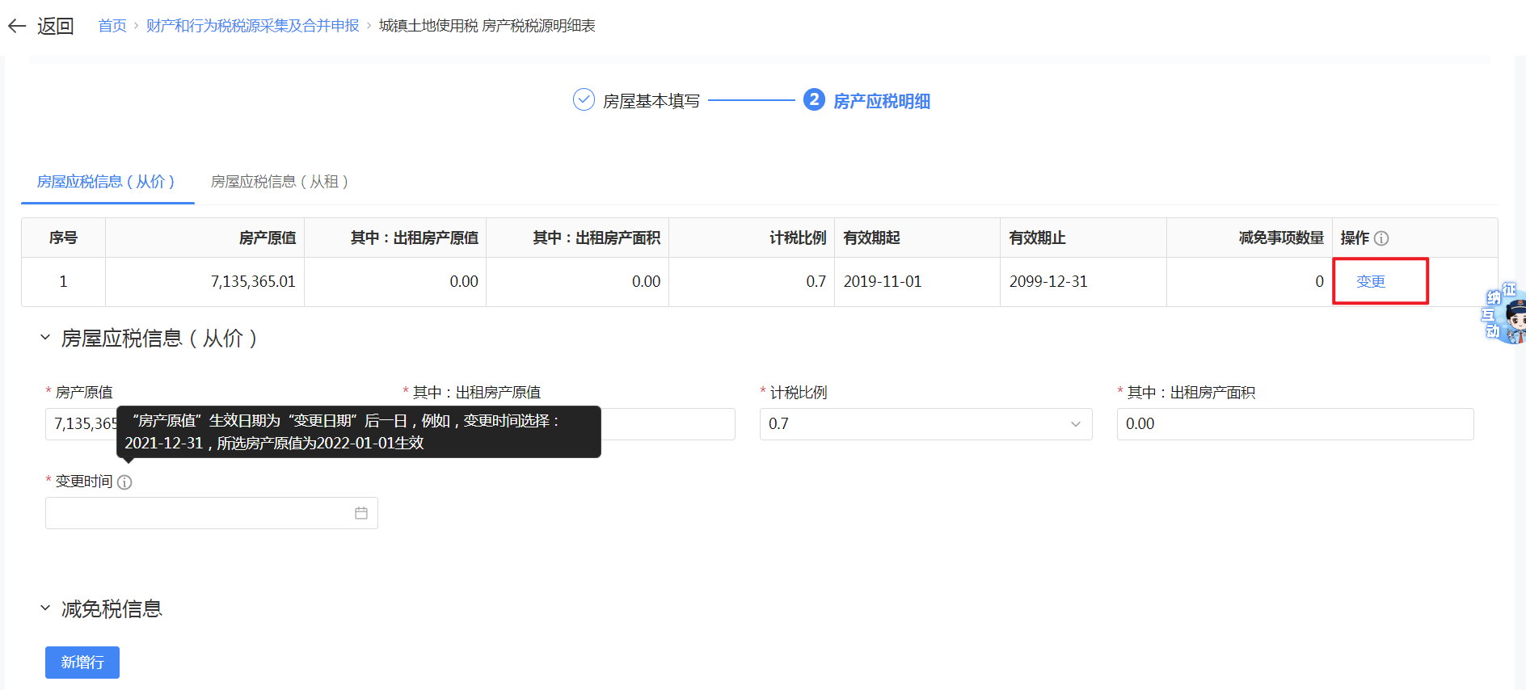Open calendar picker in 变更时间 field
Image resolution: width=1526 pixels, height=690 pixels.
tap(360, 513)
